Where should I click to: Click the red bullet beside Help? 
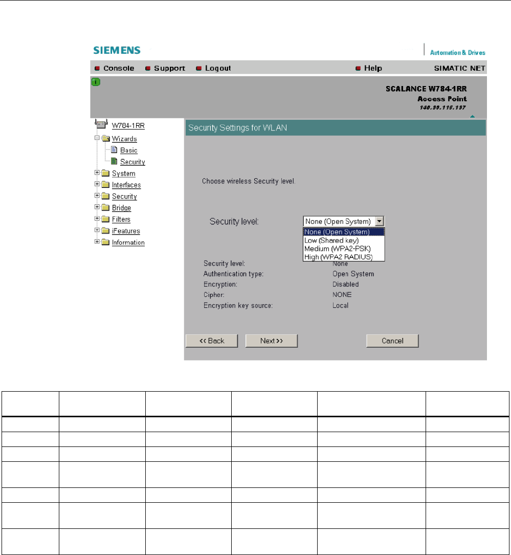point(358,68)
